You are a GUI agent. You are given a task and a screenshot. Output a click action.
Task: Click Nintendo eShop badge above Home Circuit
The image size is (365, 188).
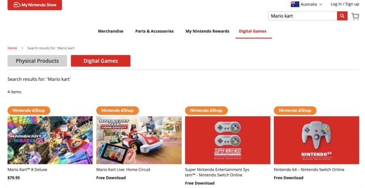coord(117,111)
